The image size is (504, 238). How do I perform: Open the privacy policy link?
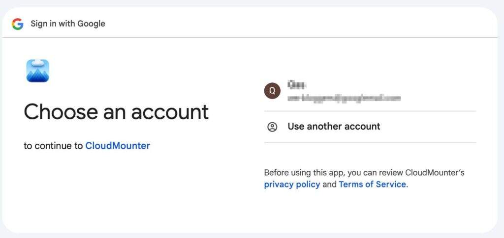point(292,185)
